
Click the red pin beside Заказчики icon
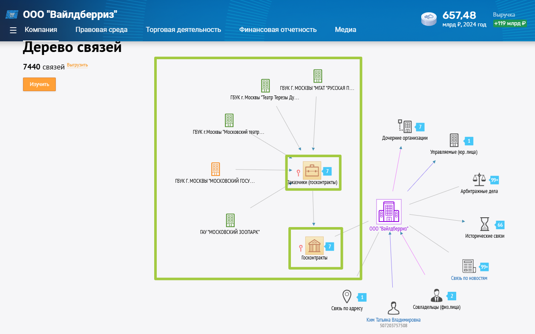[x=298, y=173]
